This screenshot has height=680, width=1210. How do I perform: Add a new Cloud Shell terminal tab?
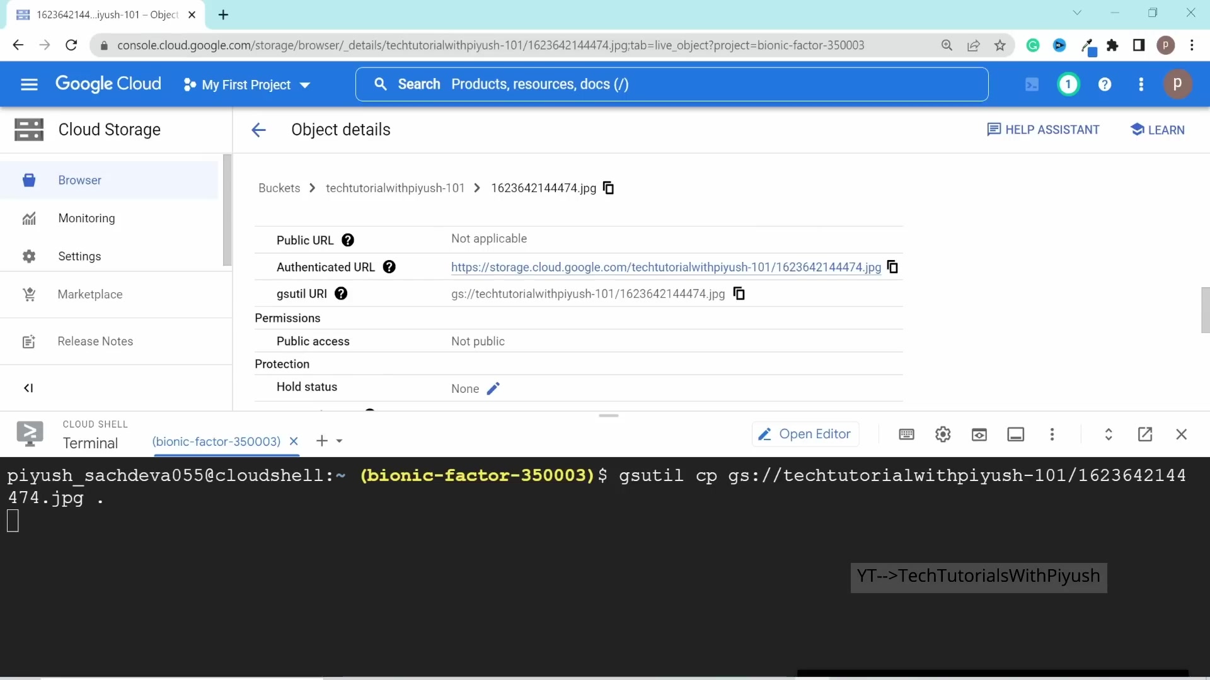[321, 441]
